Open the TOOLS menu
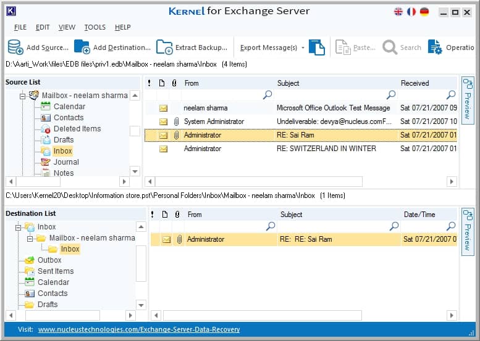Image resolution: width=480 pixels, height=341 pixels. pos(95,27)
